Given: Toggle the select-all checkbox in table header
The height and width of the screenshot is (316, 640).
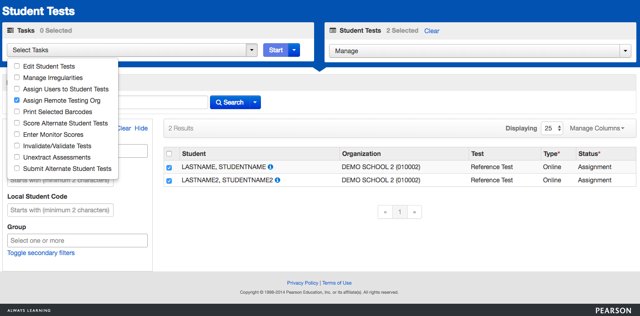Looking at the screenshot, I should 169,154.
